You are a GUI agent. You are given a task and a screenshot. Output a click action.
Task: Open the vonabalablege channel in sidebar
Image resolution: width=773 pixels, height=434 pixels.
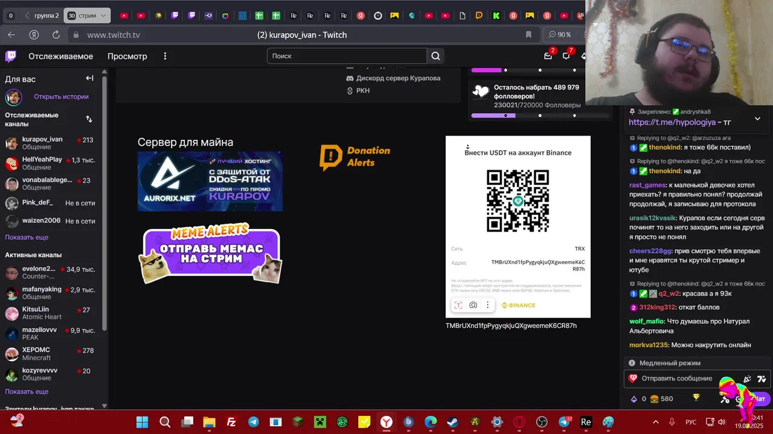50,184
